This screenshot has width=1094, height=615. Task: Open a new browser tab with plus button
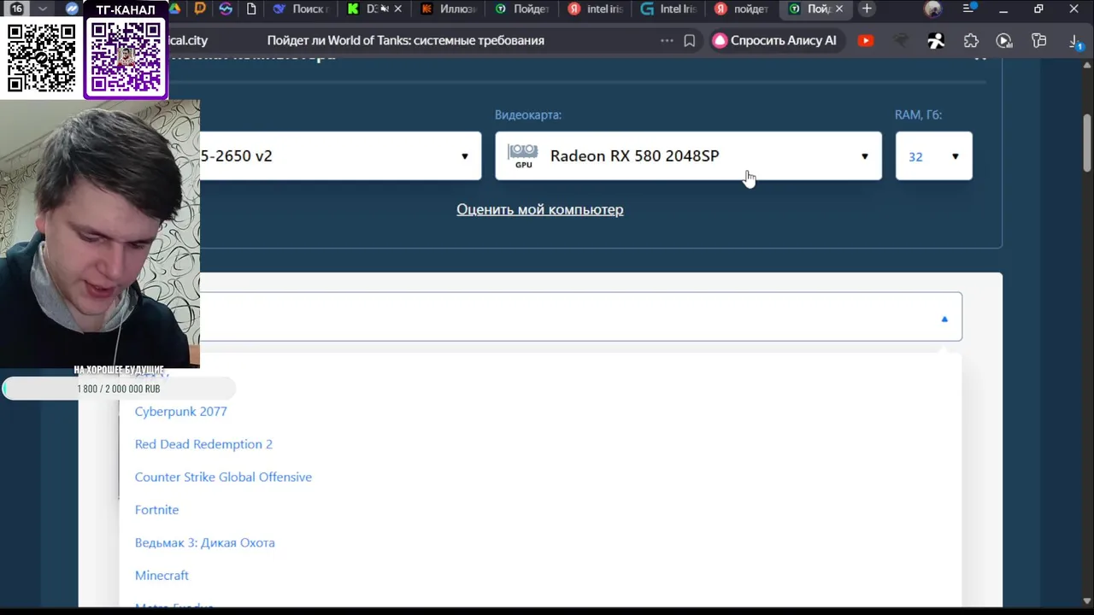click(x=867, y=9)
